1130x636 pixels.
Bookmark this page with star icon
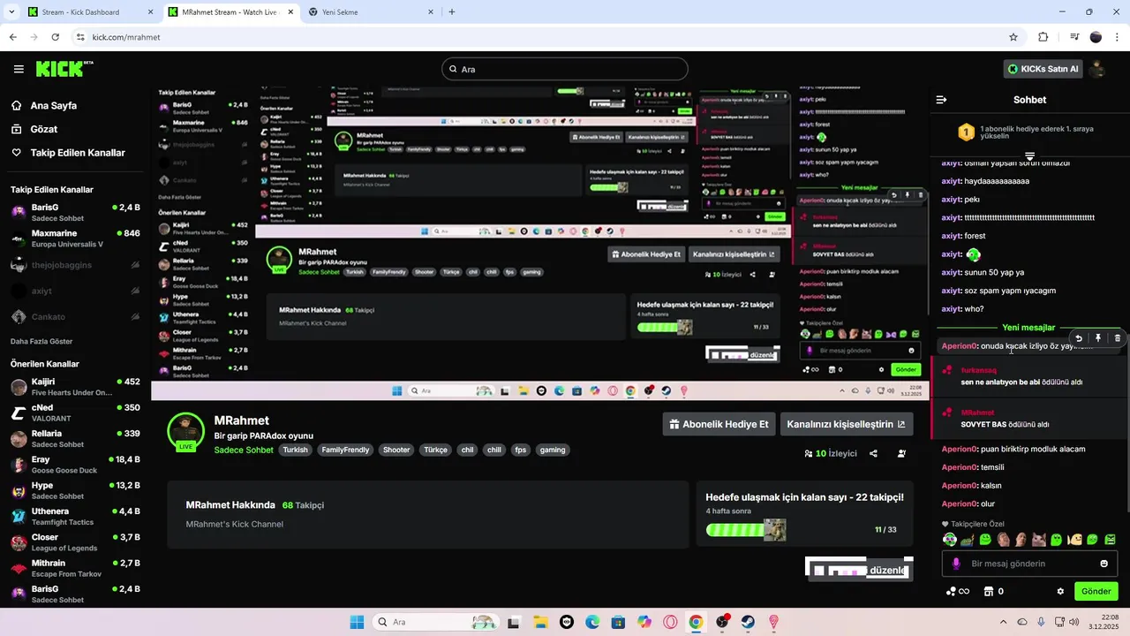1013,37
